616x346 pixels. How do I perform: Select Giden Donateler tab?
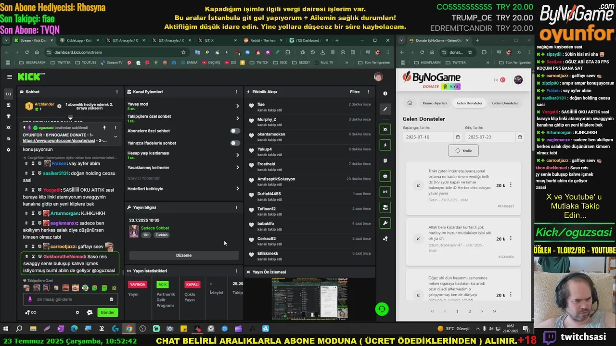(x=505, y=103)
